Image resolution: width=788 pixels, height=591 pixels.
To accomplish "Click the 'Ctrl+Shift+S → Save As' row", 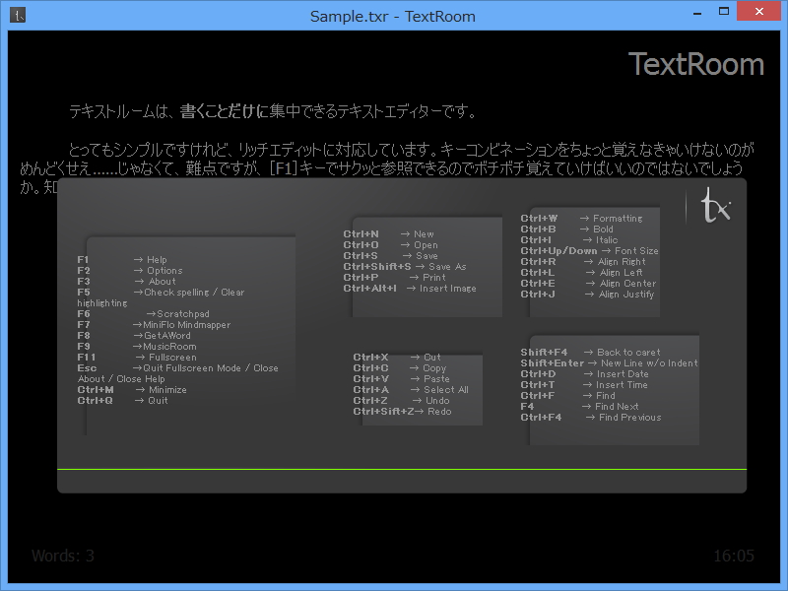I will [x=405, y=266].
